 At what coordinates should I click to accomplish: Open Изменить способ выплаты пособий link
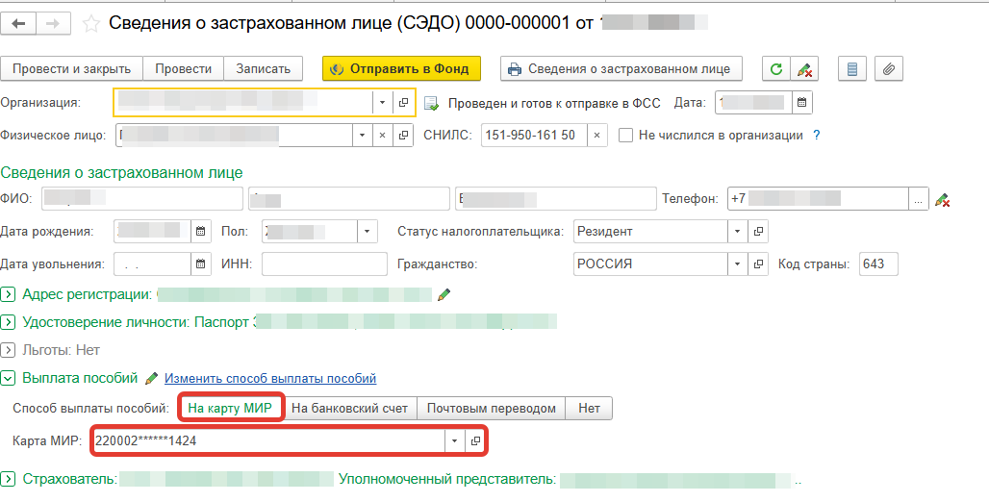coord(270,378)
